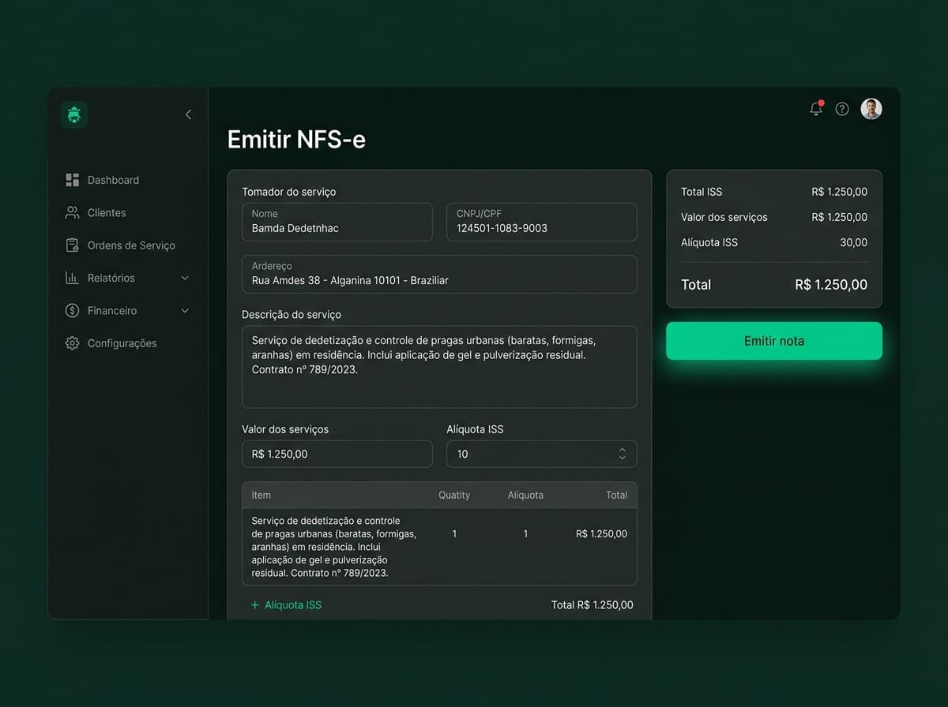
Task: Click the address field with Rua Amdes 38
Action: click(439, 274)
